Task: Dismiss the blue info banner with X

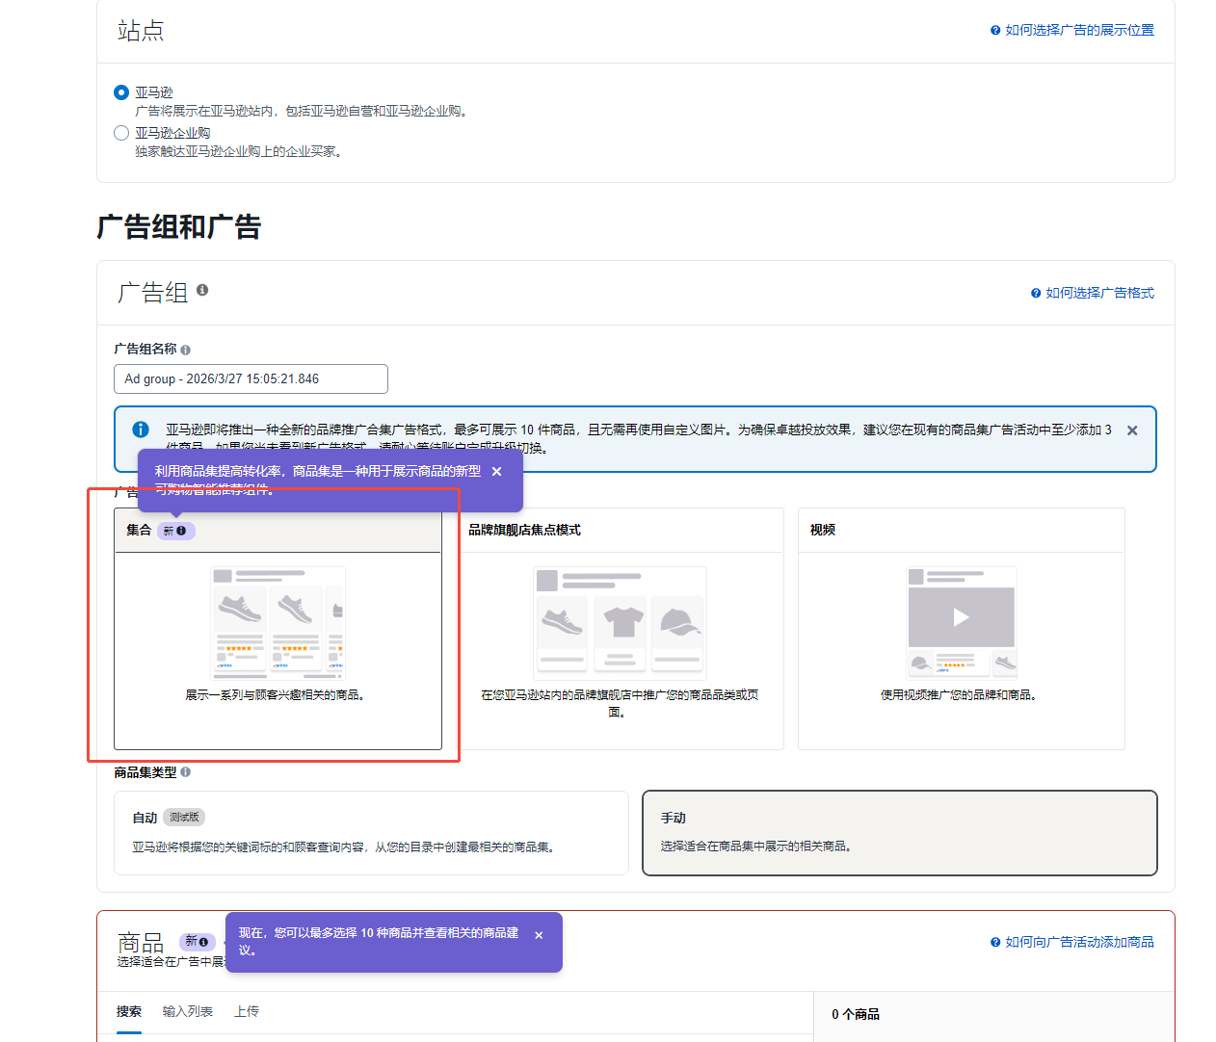Action: [1132, 430]
